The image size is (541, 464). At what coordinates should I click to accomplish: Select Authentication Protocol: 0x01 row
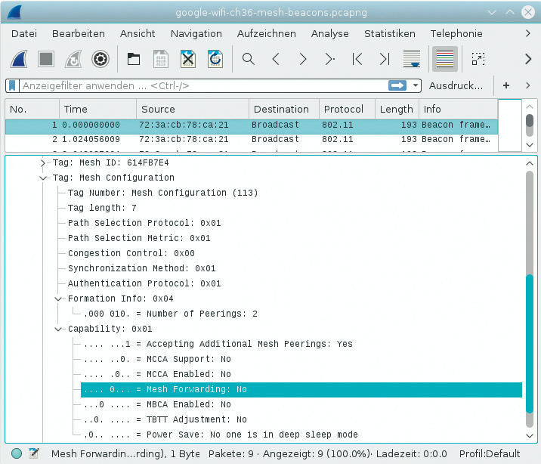(x=144, y=284)
